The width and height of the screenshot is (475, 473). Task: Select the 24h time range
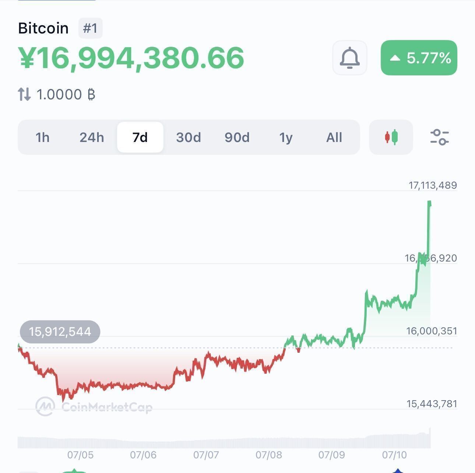[92, 137]
